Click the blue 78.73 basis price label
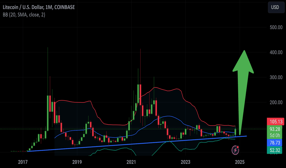This screenshot has width=286, height=168. coord(274,143)
